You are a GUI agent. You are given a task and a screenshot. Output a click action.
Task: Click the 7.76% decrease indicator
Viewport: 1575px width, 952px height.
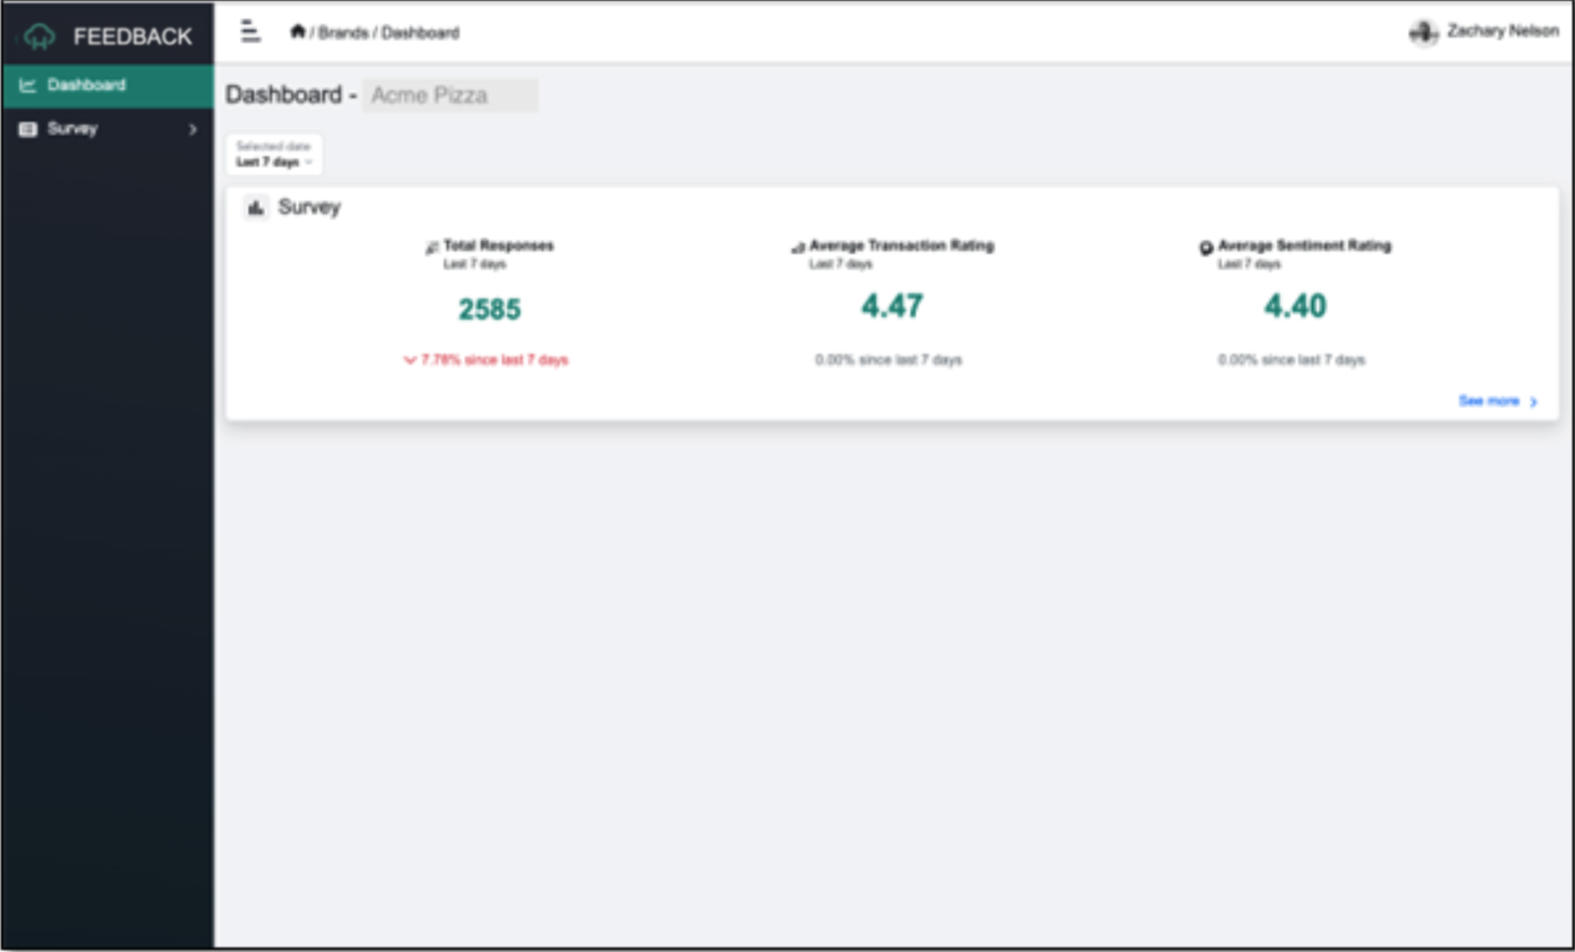pyautogui.click(x=493, y=360)
